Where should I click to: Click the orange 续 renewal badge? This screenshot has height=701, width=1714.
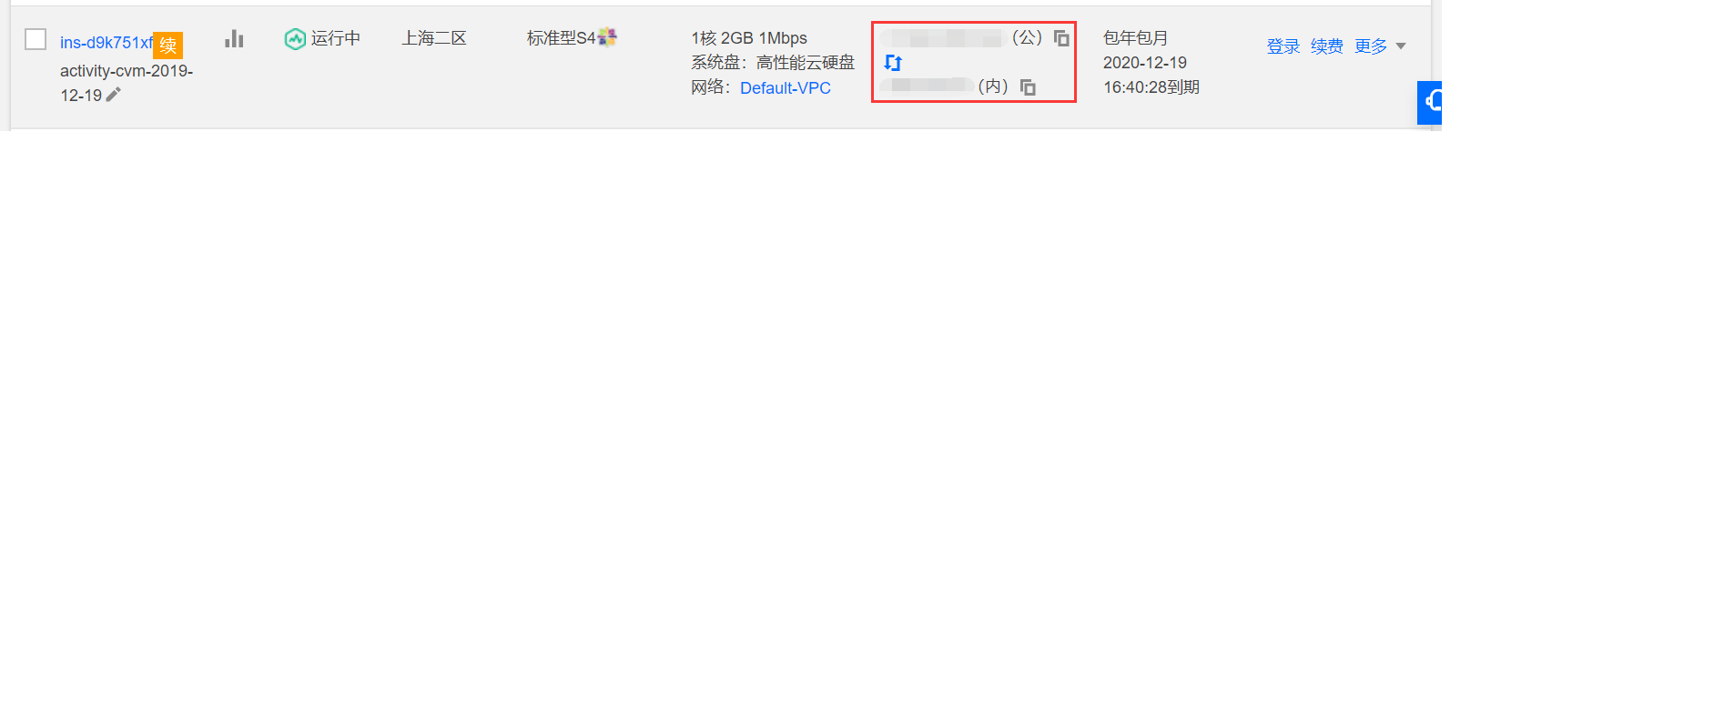[x=168, y=46]
